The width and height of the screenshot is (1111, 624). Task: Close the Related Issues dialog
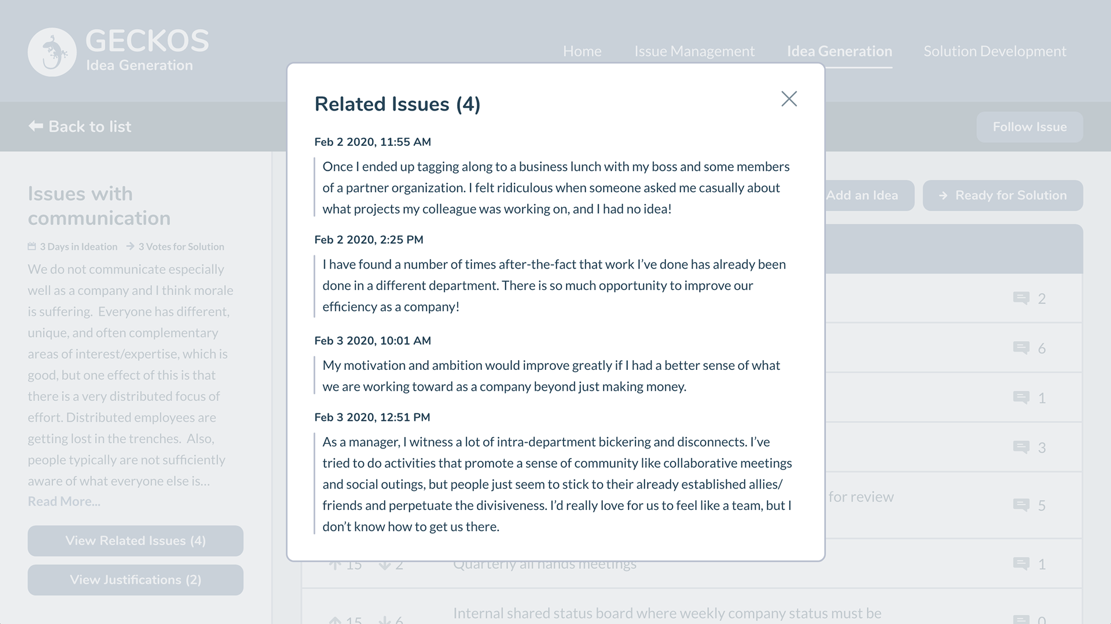[x=789, y=99]
